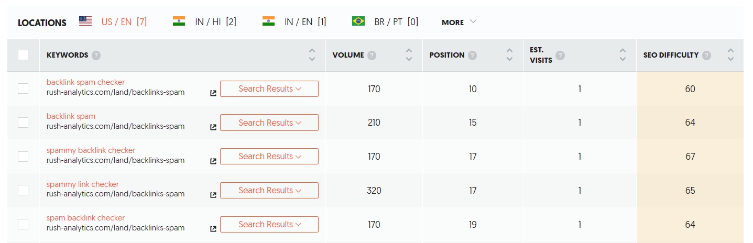The width and height of the screenshot is (753, 243).
Task: Open Search Results dropdown for backlink spam checker
Action: [x=269, y=89]
